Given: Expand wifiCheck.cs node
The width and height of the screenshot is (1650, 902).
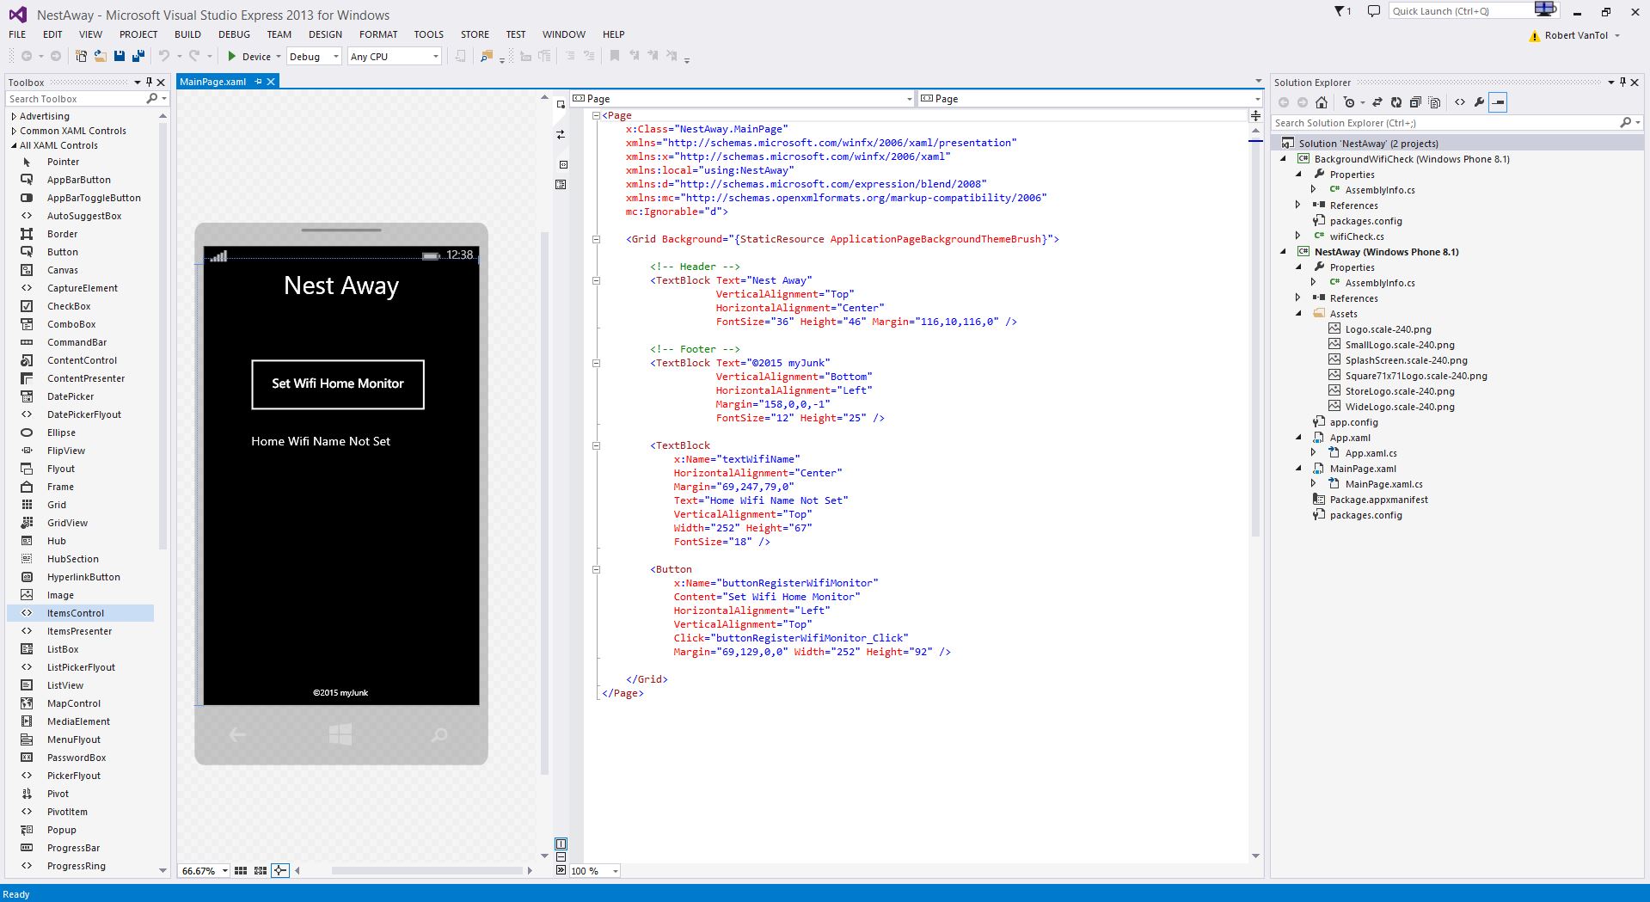Looking at the screenshot, I should [1298, 236].
